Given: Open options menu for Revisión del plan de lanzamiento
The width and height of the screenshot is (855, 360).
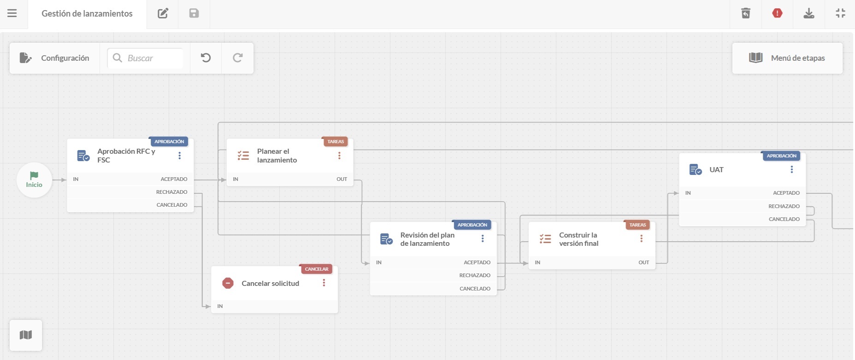Looking at the screenshot, I should pos(483,238).
